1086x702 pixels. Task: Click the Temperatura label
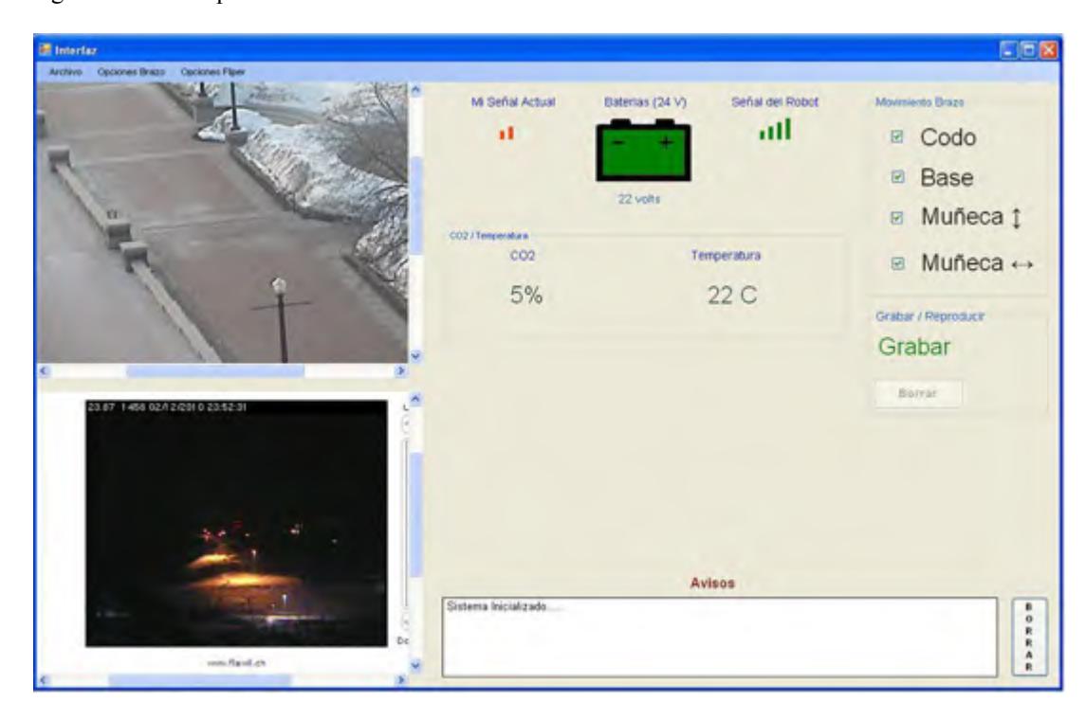726,255
